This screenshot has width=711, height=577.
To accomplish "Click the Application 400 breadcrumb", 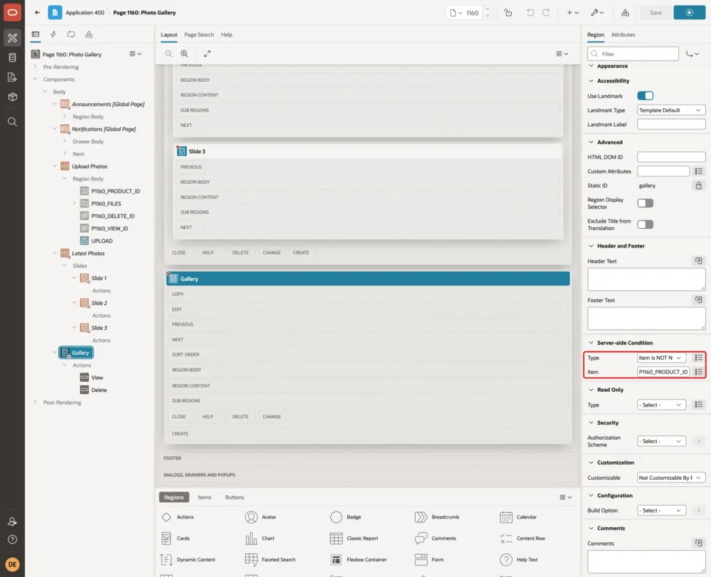I will coord(85,12).
